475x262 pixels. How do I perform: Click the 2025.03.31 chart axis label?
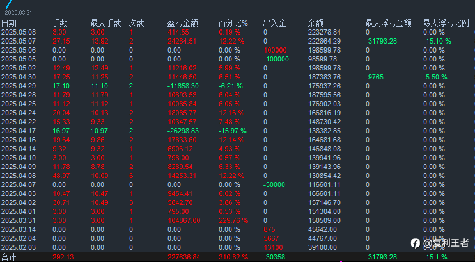[18, 13]
